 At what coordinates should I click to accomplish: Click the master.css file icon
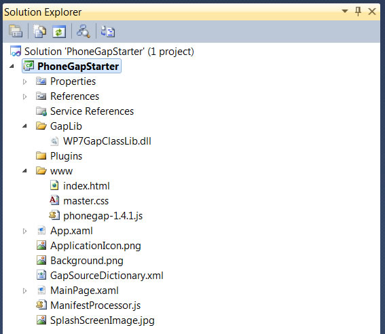point(54,200)
